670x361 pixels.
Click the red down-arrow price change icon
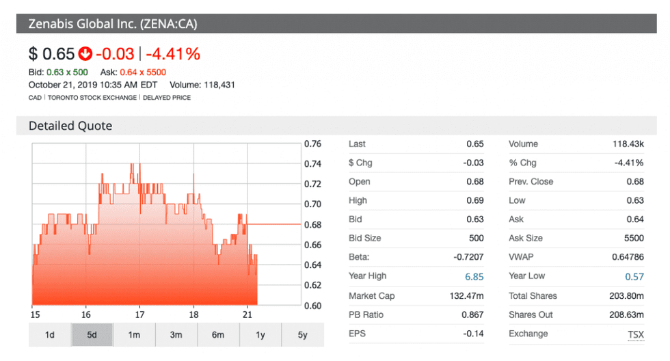tap(85, 53)
